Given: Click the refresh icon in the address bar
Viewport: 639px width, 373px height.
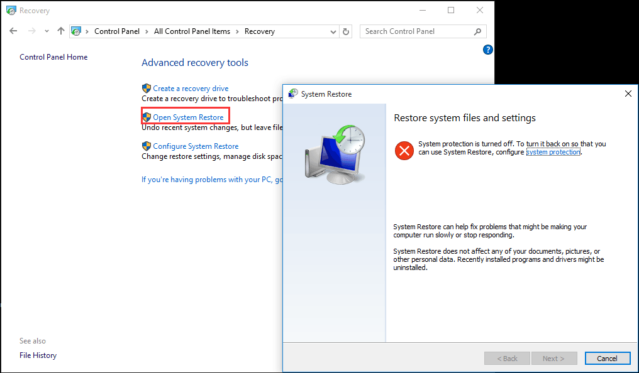Looking at the screenshot, I should coord(345,31).
